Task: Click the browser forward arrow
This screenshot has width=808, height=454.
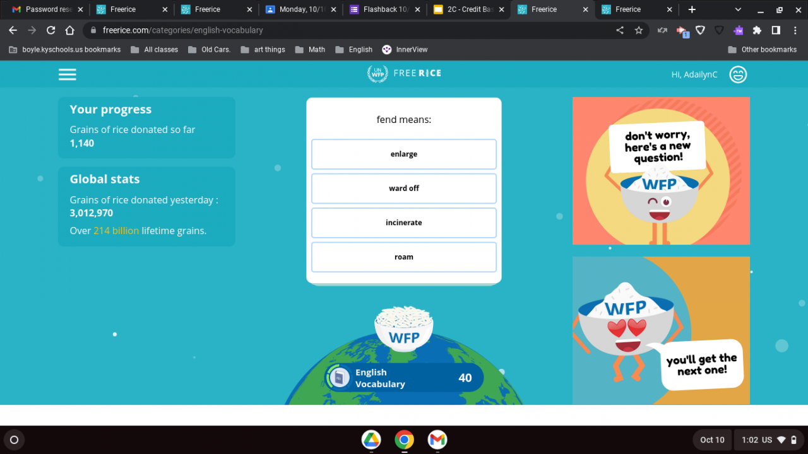Action: [32, 30]
